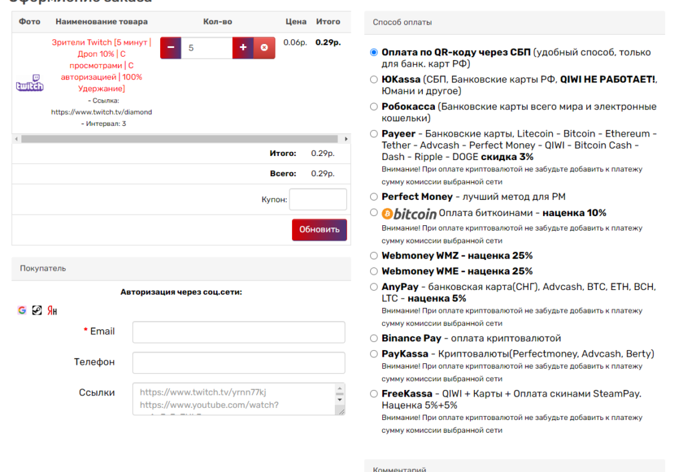
Task: Focus the Телефон input field
Action: [239, 363]
